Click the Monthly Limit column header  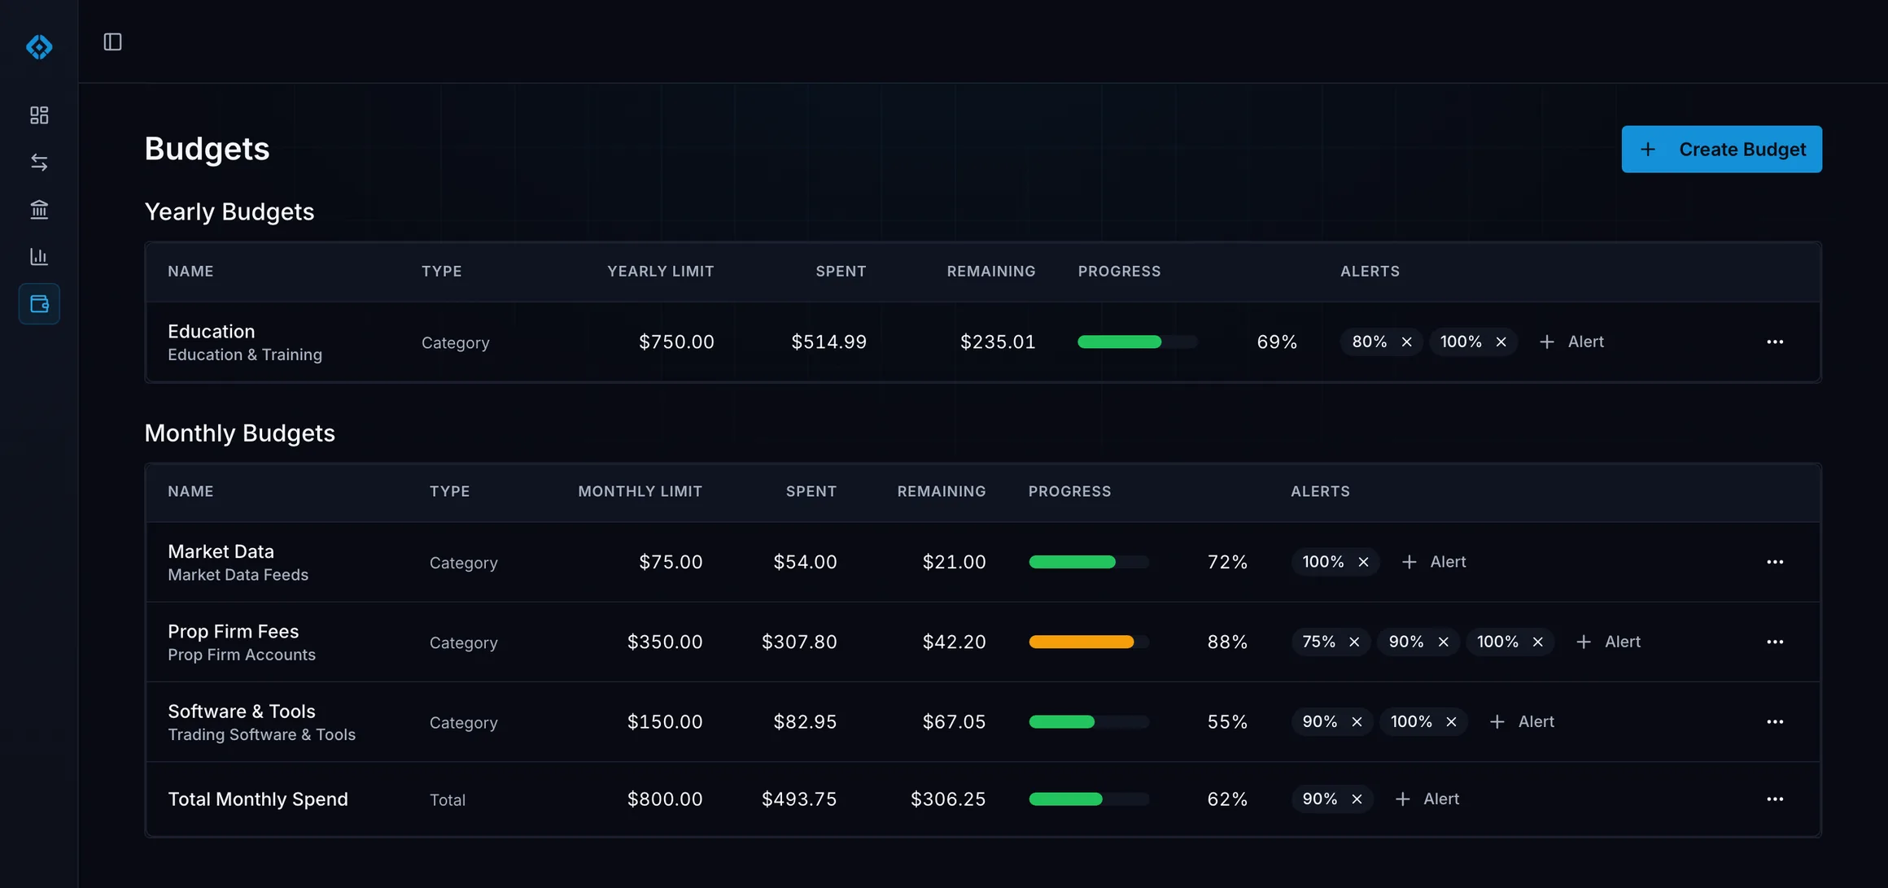640,491
